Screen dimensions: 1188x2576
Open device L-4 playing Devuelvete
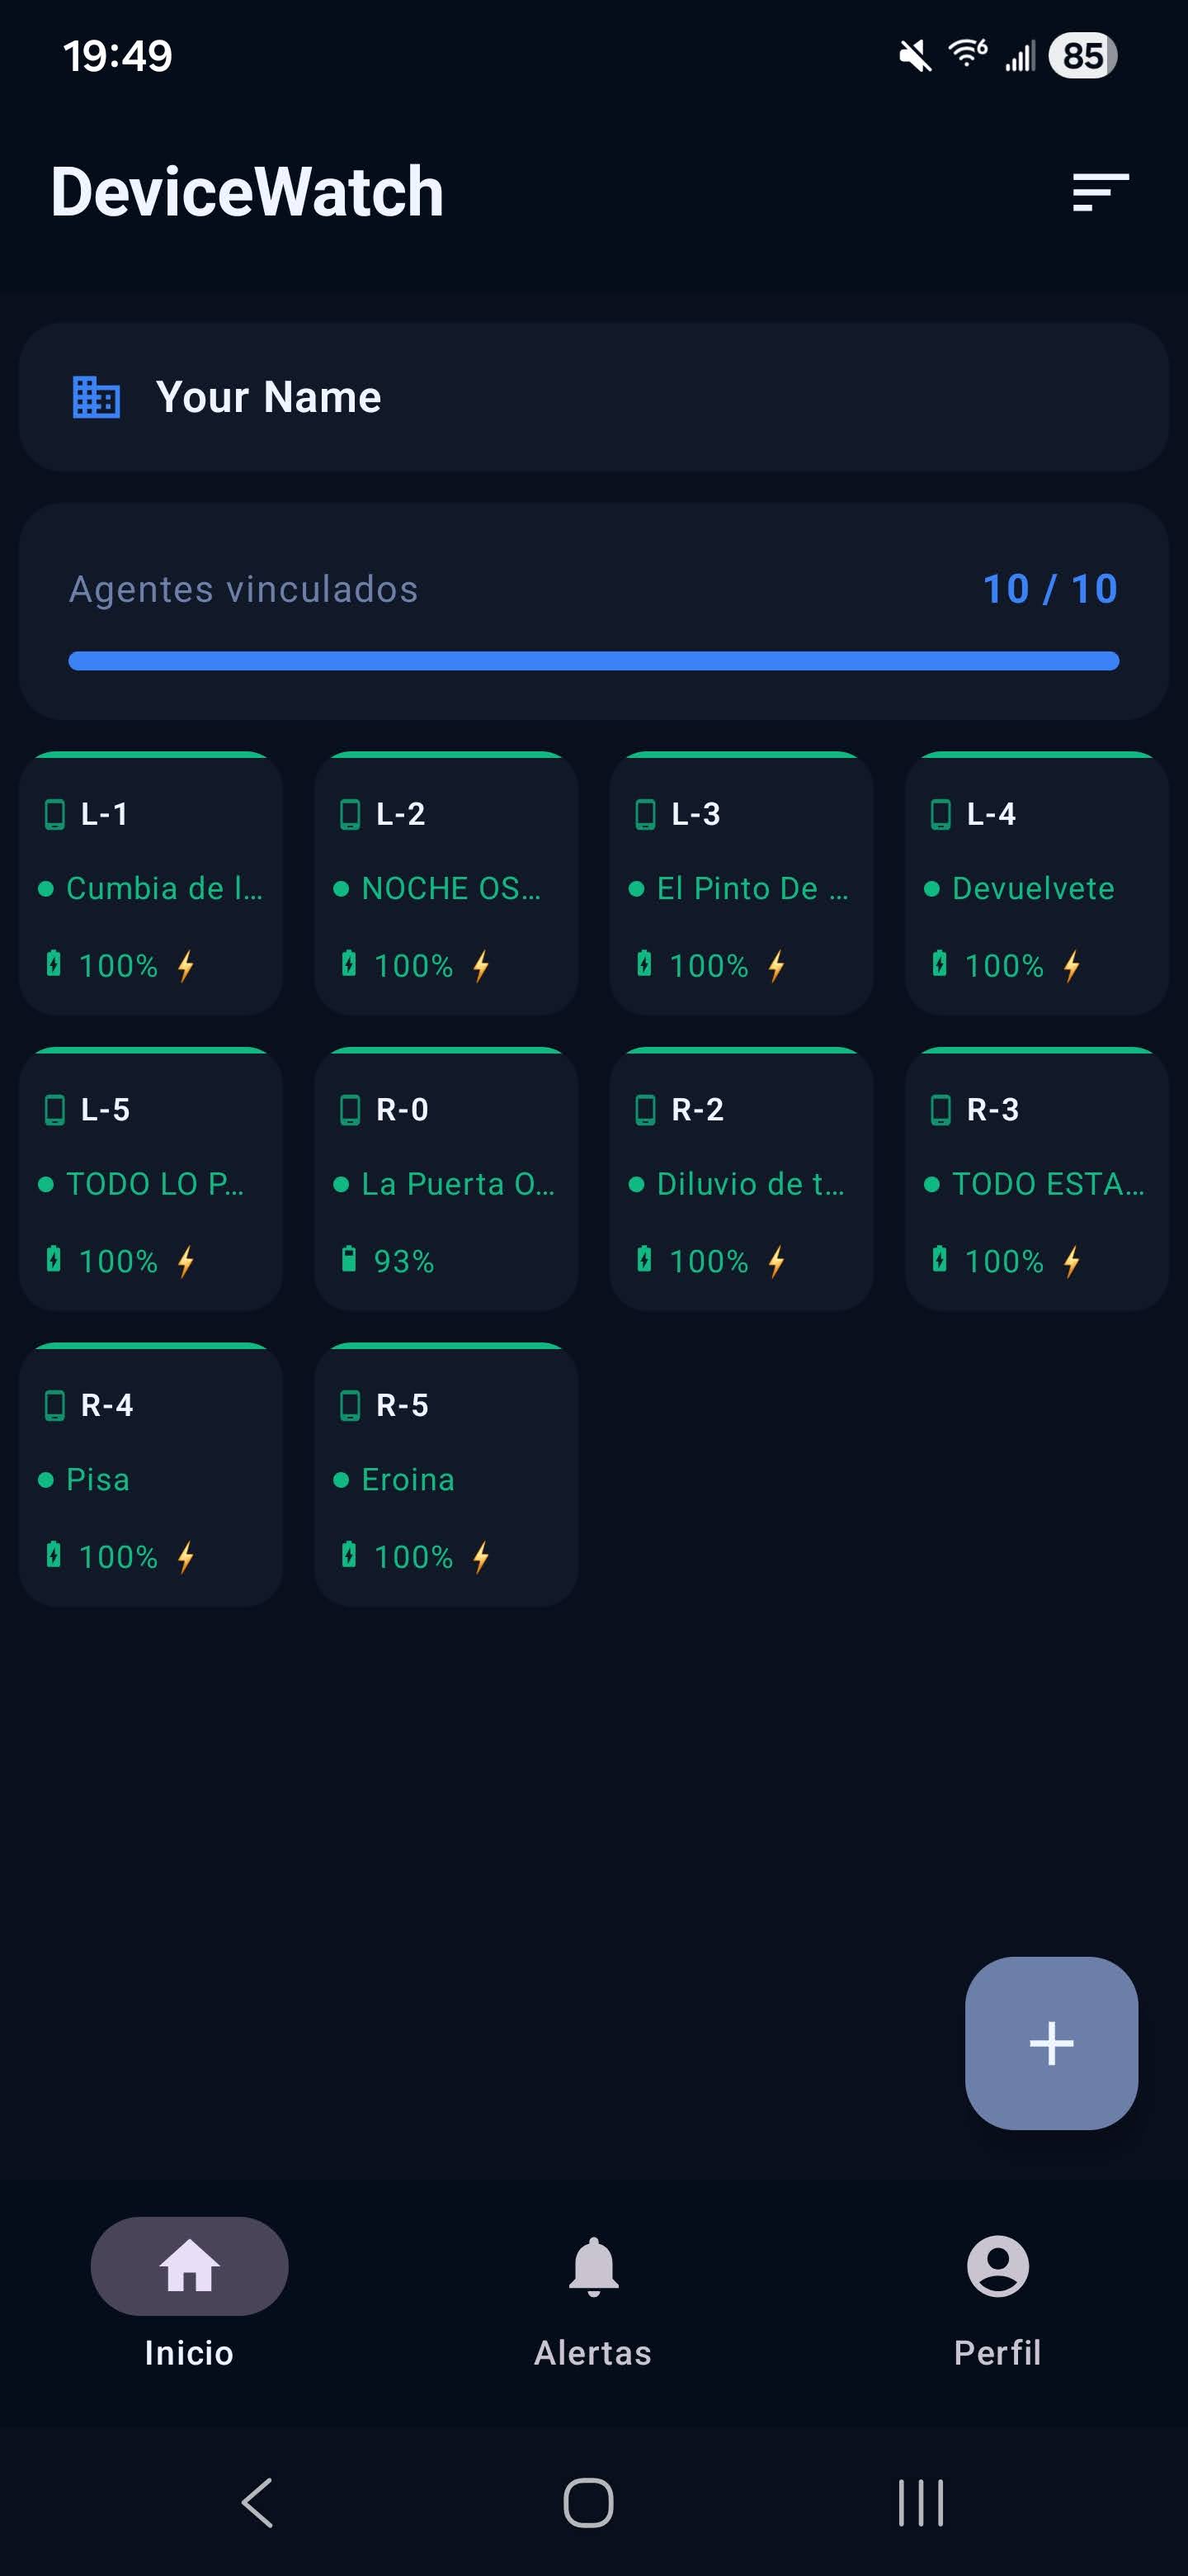click(x=1036, y=884)
